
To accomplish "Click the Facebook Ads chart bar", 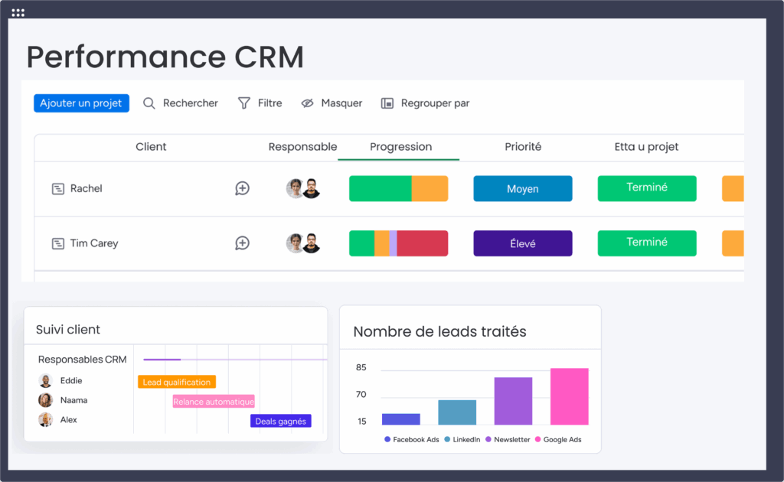I will click(x=401, y=419).
